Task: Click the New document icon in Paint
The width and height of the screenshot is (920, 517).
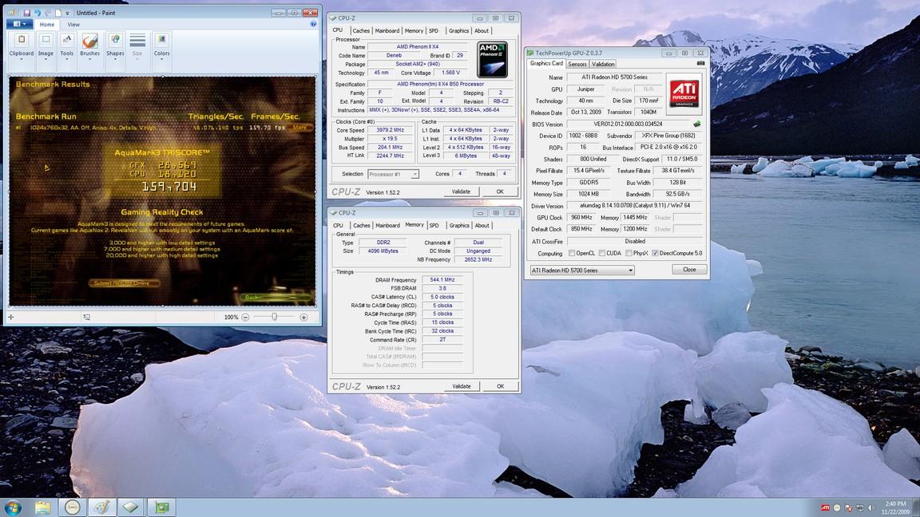Action: point(58,12)
